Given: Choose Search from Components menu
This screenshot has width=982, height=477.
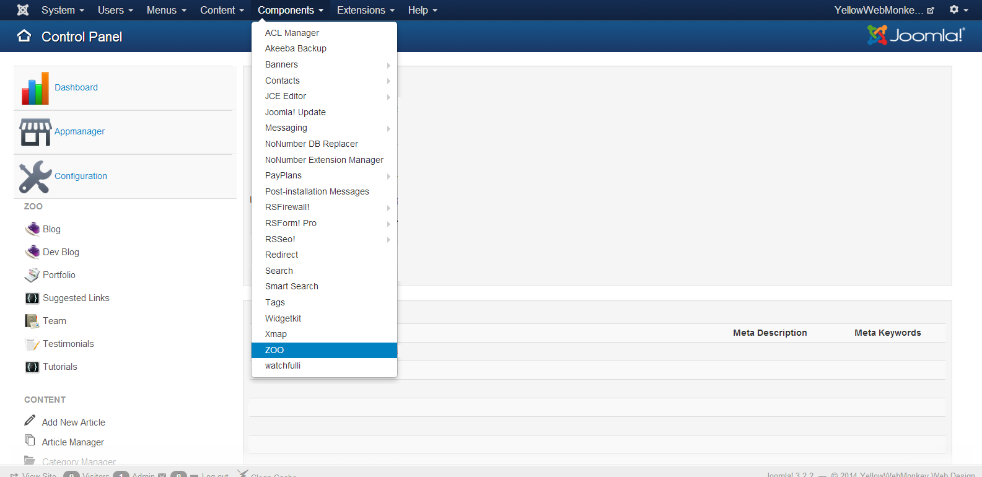Looking at the screenshot, I should pyautogui.click(x=324, y=271).
